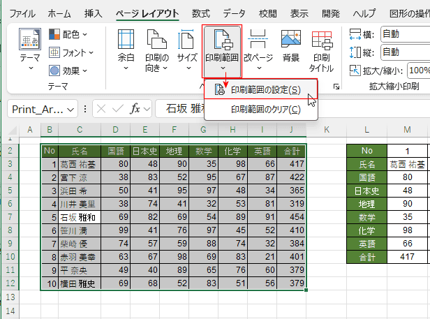
Task: Select column M header
Action: (x=407, y=129)
